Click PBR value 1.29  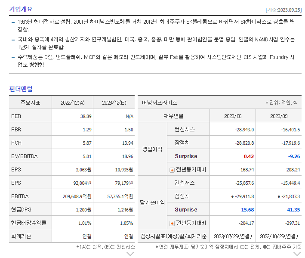pyautogui.click(x=87, y=130)
